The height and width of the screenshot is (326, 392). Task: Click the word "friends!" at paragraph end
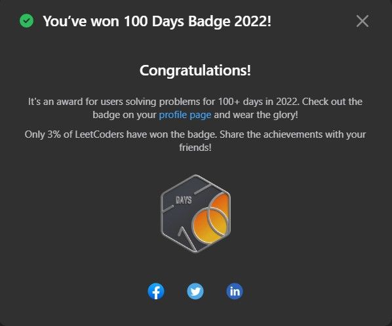(195, 148)
